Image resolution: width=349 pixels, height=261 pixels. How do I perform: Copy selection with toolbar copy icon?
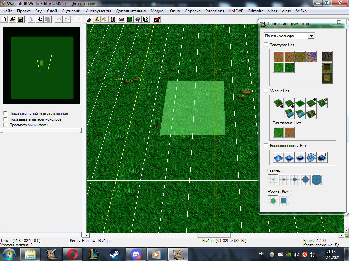coord(40,19)
